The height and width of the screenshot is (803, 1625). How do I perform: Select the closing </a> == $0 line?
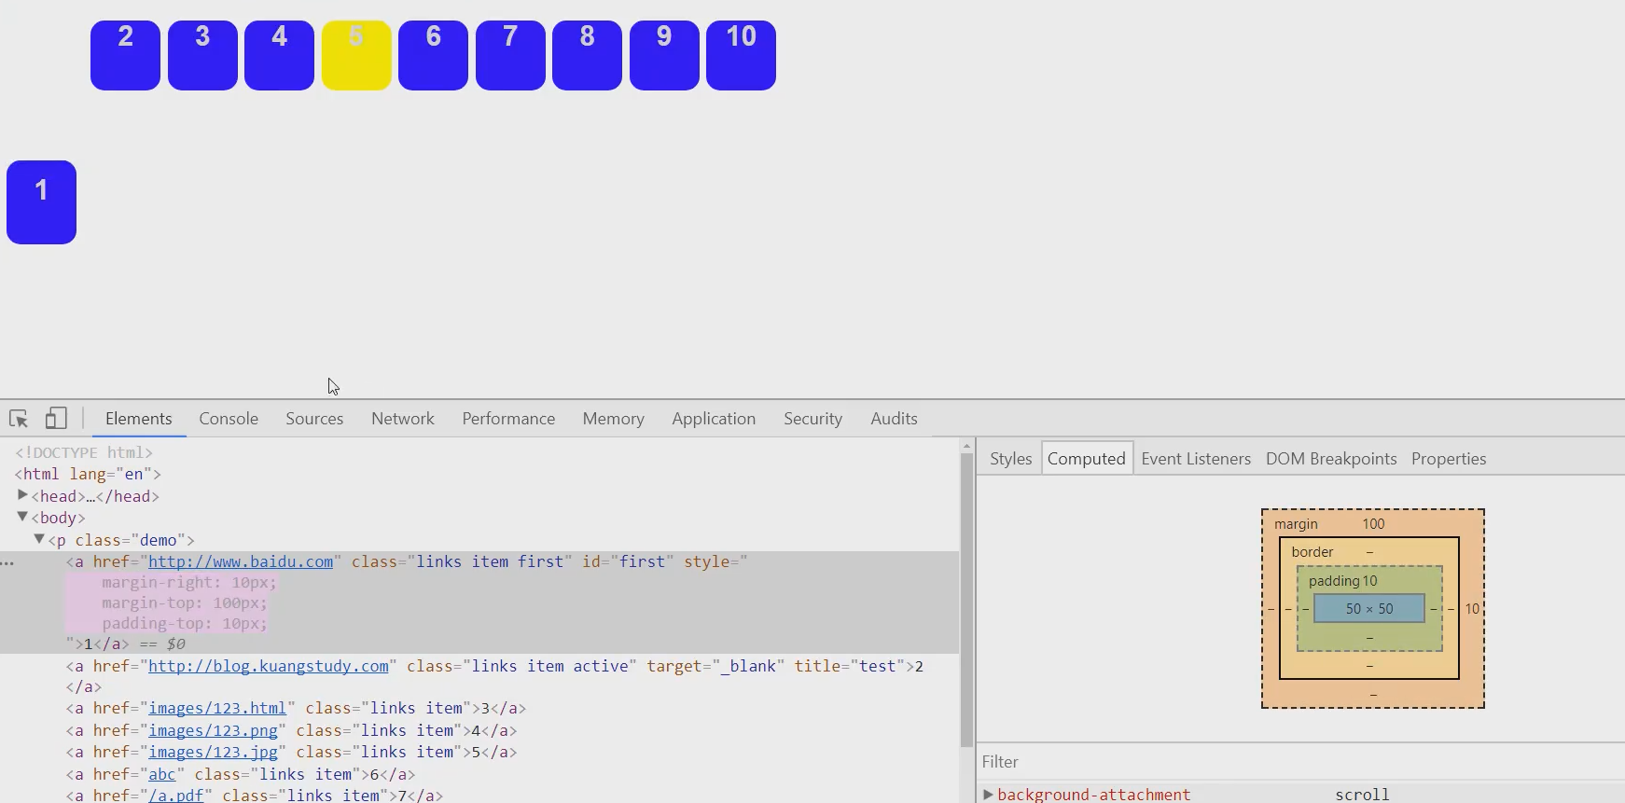[126, 644]
